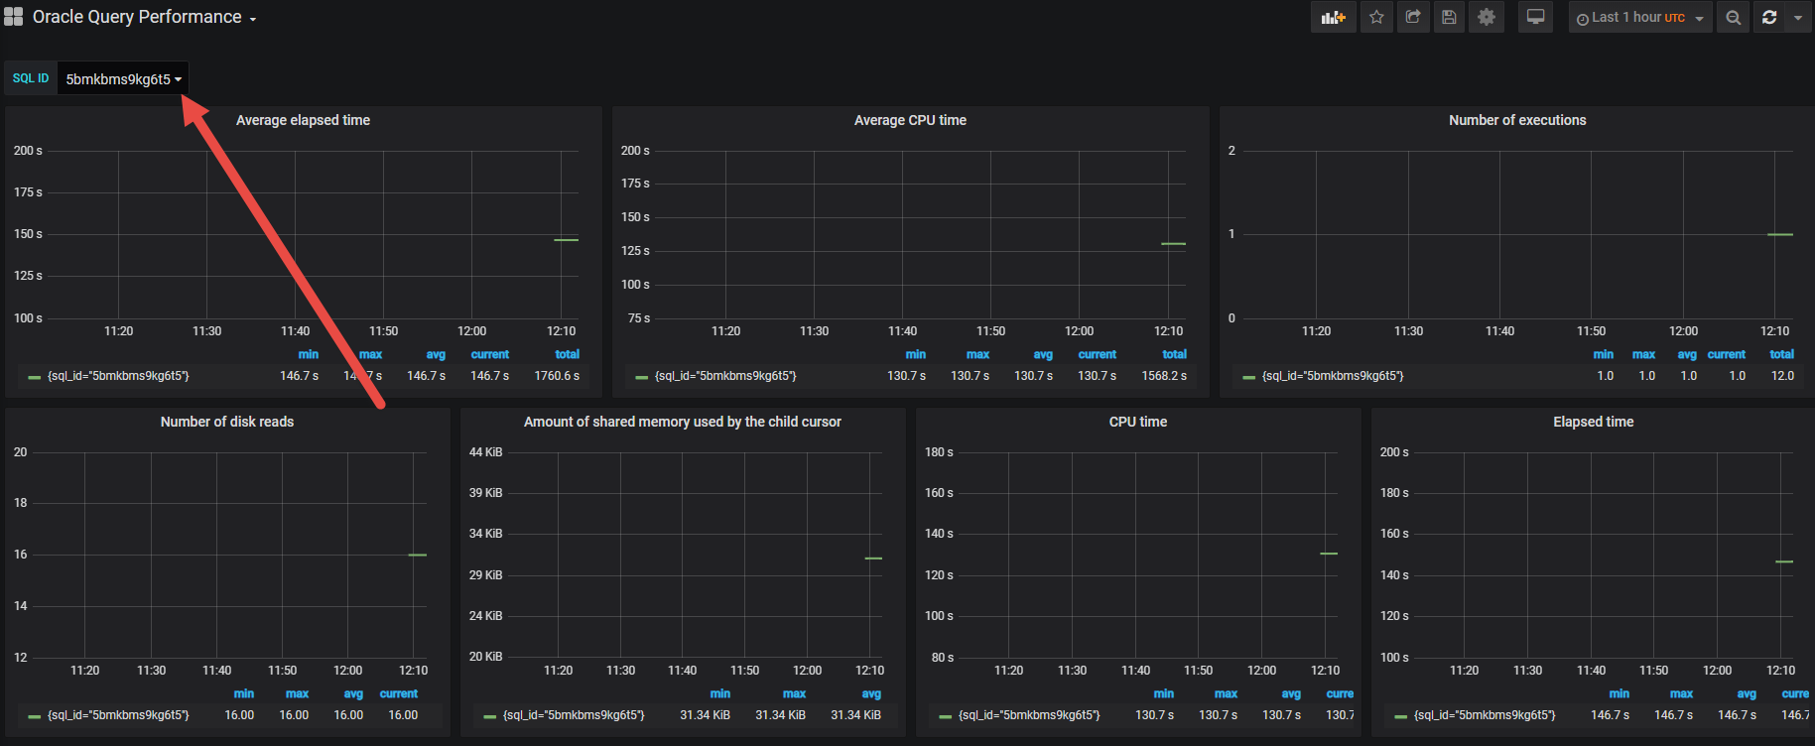This screenshot has height=746, width=1815.
Task: Open shared memory child cursor panel title
Action: [683, 422]
